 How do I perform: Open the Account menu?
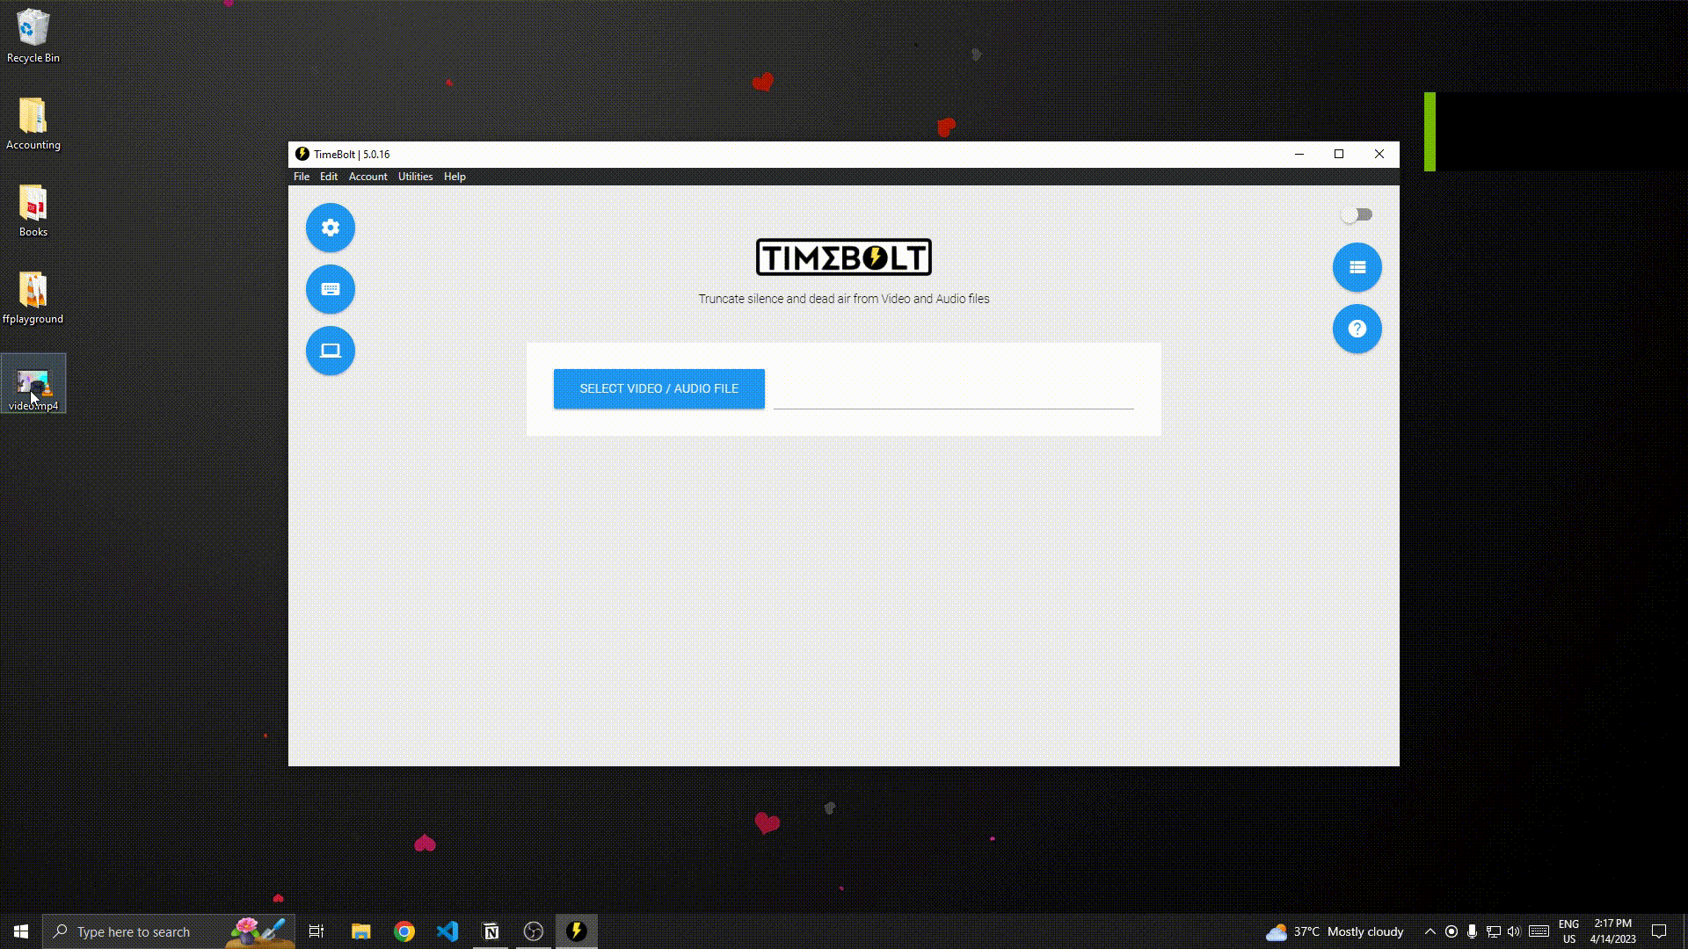click(367, 177)
